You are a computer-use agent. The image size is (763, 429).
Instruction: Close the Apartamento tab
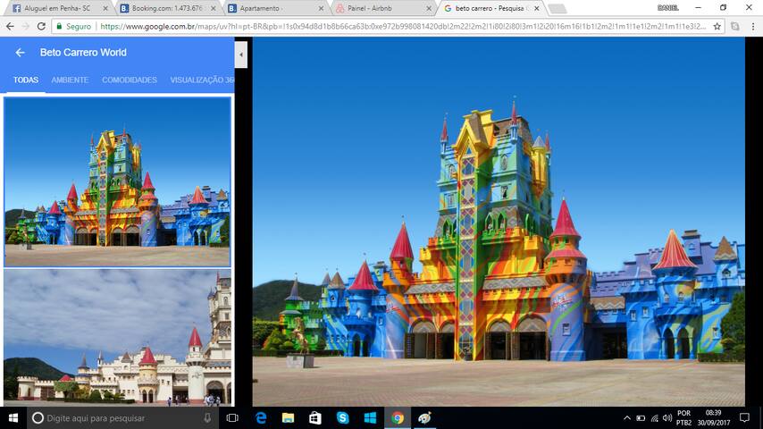[321, 8]
